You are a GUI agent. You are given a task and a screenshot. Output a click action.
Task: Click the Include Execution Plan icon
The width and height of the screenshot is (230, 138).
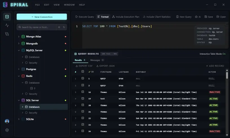tap(113, 17)
